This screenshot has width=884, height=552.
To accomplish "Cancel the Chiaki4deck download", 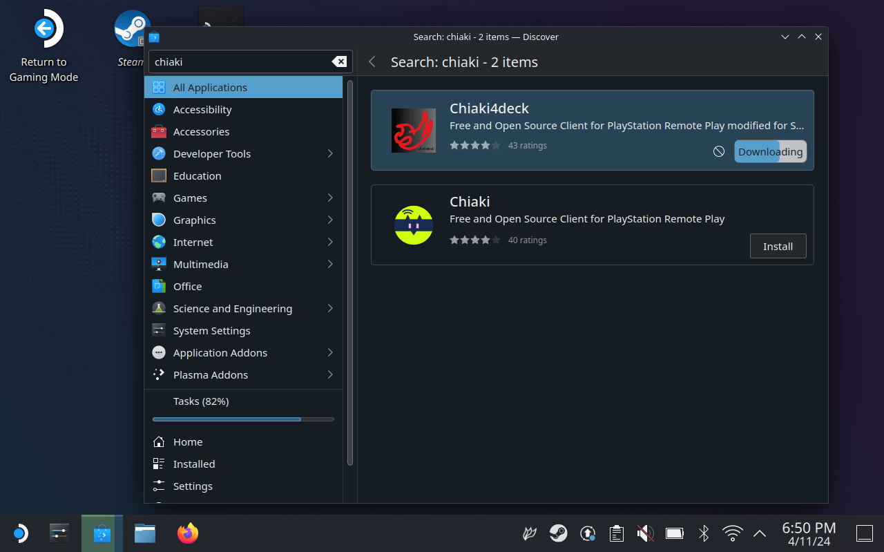I will pyautogui.click(x=719, y=151).
